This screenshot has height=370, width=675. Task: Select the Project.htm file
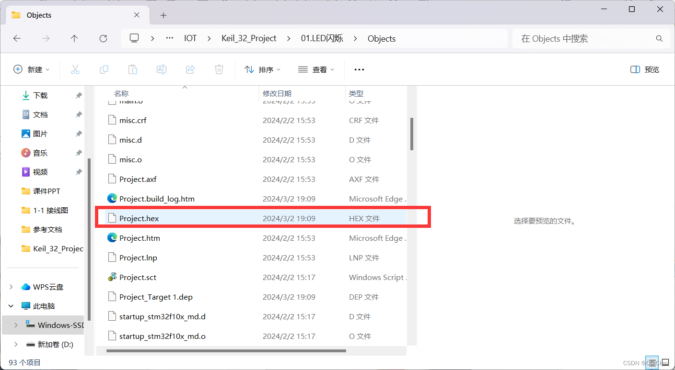256,238
